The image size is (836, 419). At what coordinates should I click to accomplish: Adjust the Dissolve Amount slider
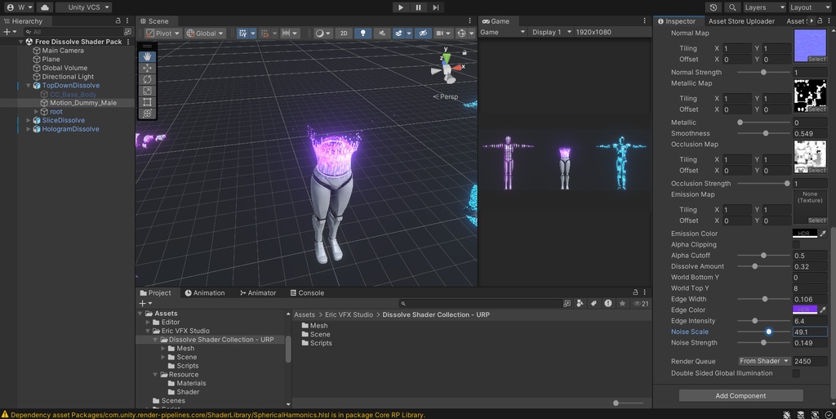coord(763,266)
